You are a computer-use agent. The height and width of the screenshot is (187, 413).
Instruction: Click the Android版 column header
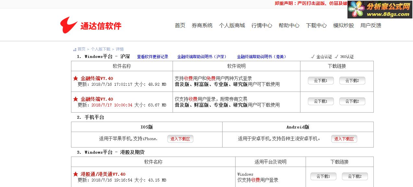point(298,127)
